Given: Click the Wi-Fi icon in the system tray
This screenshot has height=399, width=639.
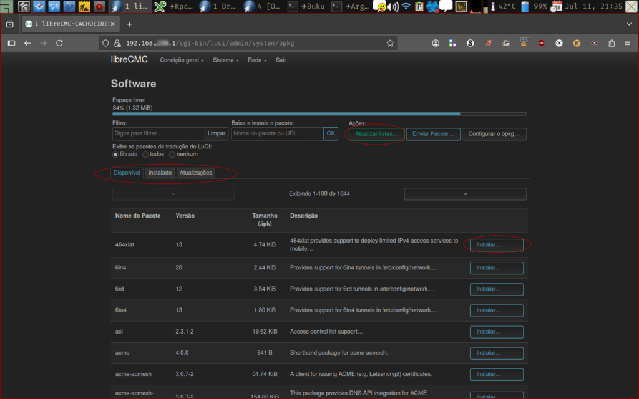Looking at the screenshot, I should (x=406, y=8).
